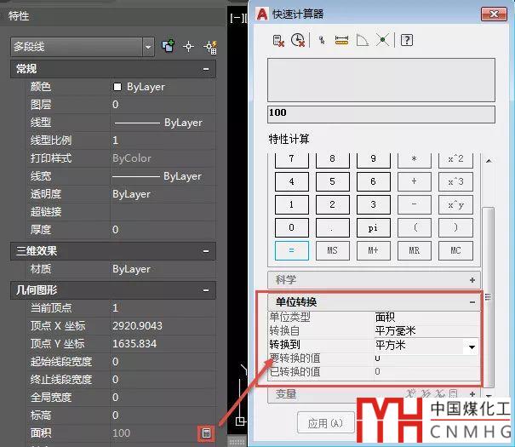Click the white ByLayer color swatch
The height and width of the screenshot is (447, 515).
click(x=117, y=87)
